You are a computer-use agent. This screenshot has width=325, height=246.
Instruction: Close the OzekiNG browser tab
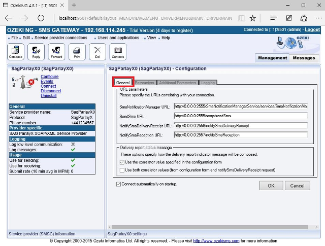click(x=62, y=5)
